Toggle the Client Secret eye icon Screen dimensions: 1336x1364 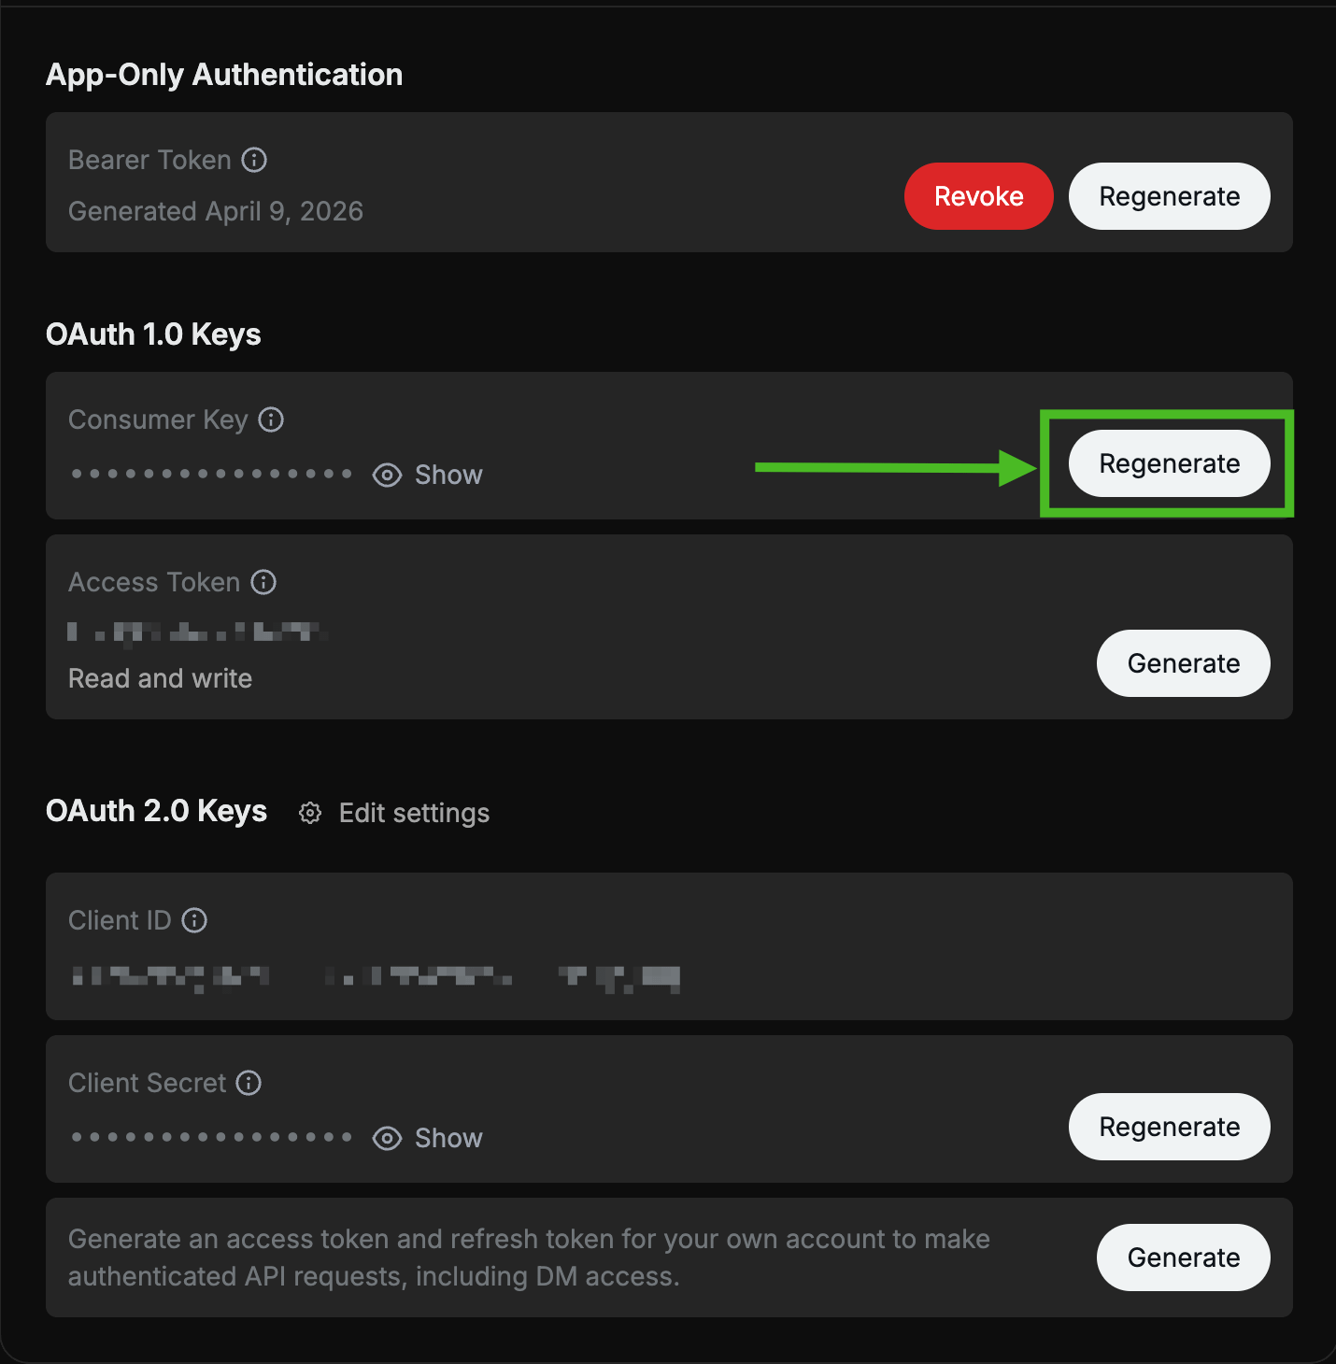pos(387,1138)
